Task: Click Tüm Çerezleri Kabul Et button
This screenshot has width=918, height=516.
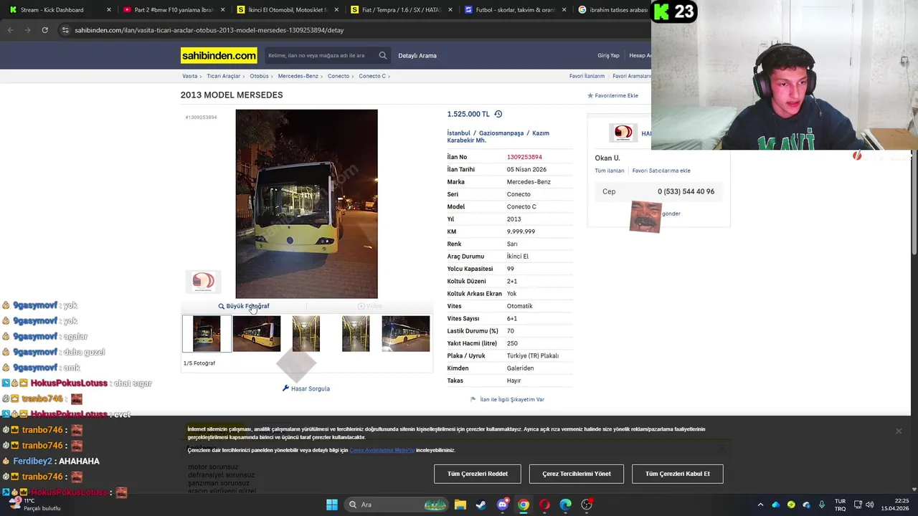Action: pos(678,474)
